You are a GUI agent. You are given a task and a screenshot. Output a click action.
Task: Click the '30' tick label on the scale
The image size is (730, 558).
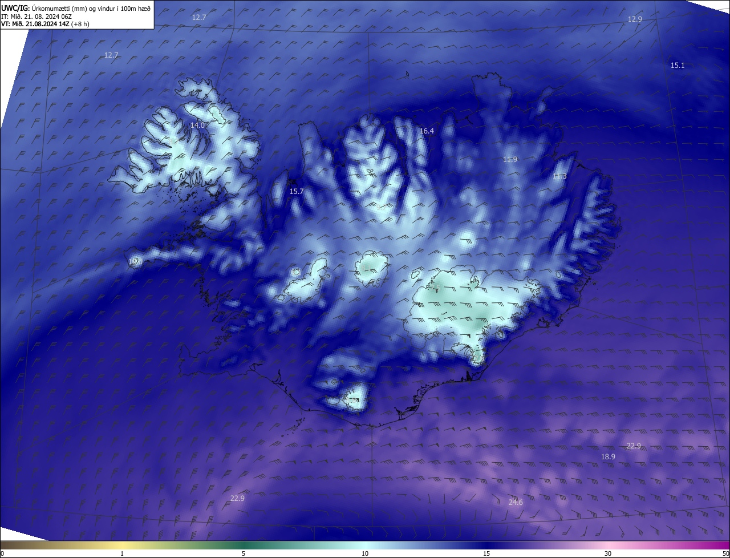(x=608, y=553)
